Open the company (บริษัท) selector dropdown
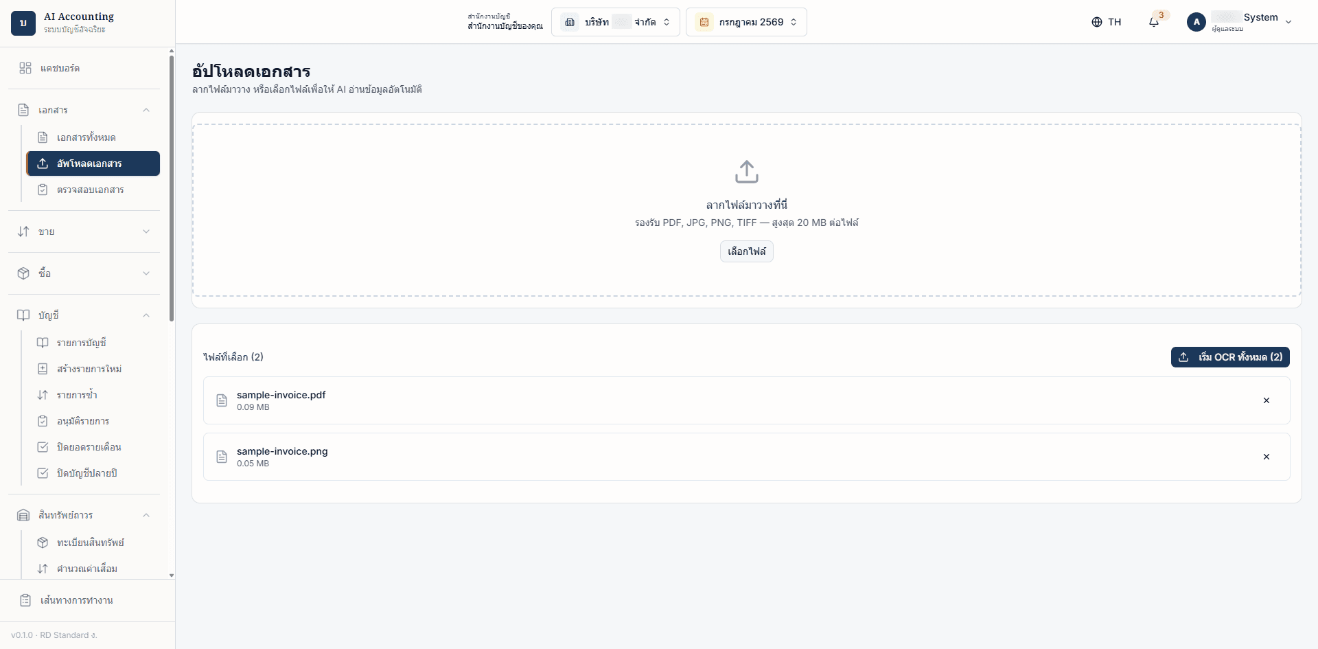 (616, 22)
